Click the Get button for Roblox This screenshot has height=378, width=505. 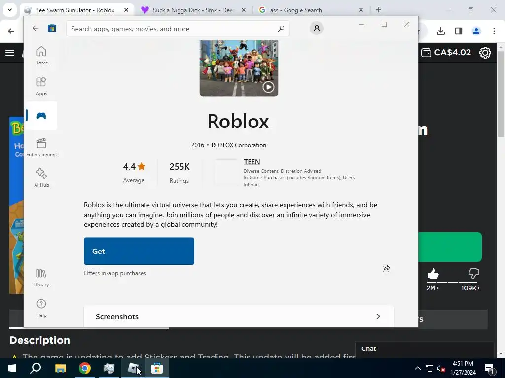[x=139, y=251]
